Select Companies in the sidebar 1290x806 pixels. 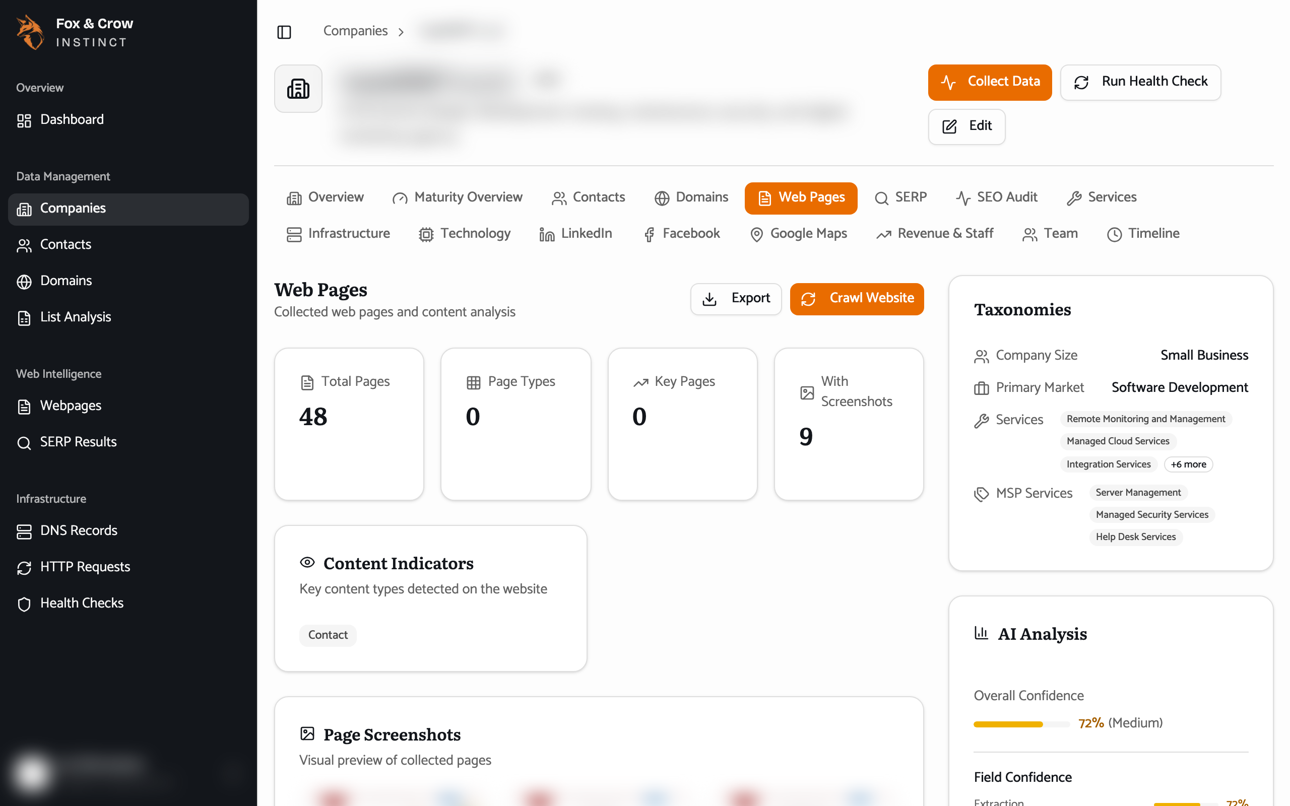click(x=128, y=209)
